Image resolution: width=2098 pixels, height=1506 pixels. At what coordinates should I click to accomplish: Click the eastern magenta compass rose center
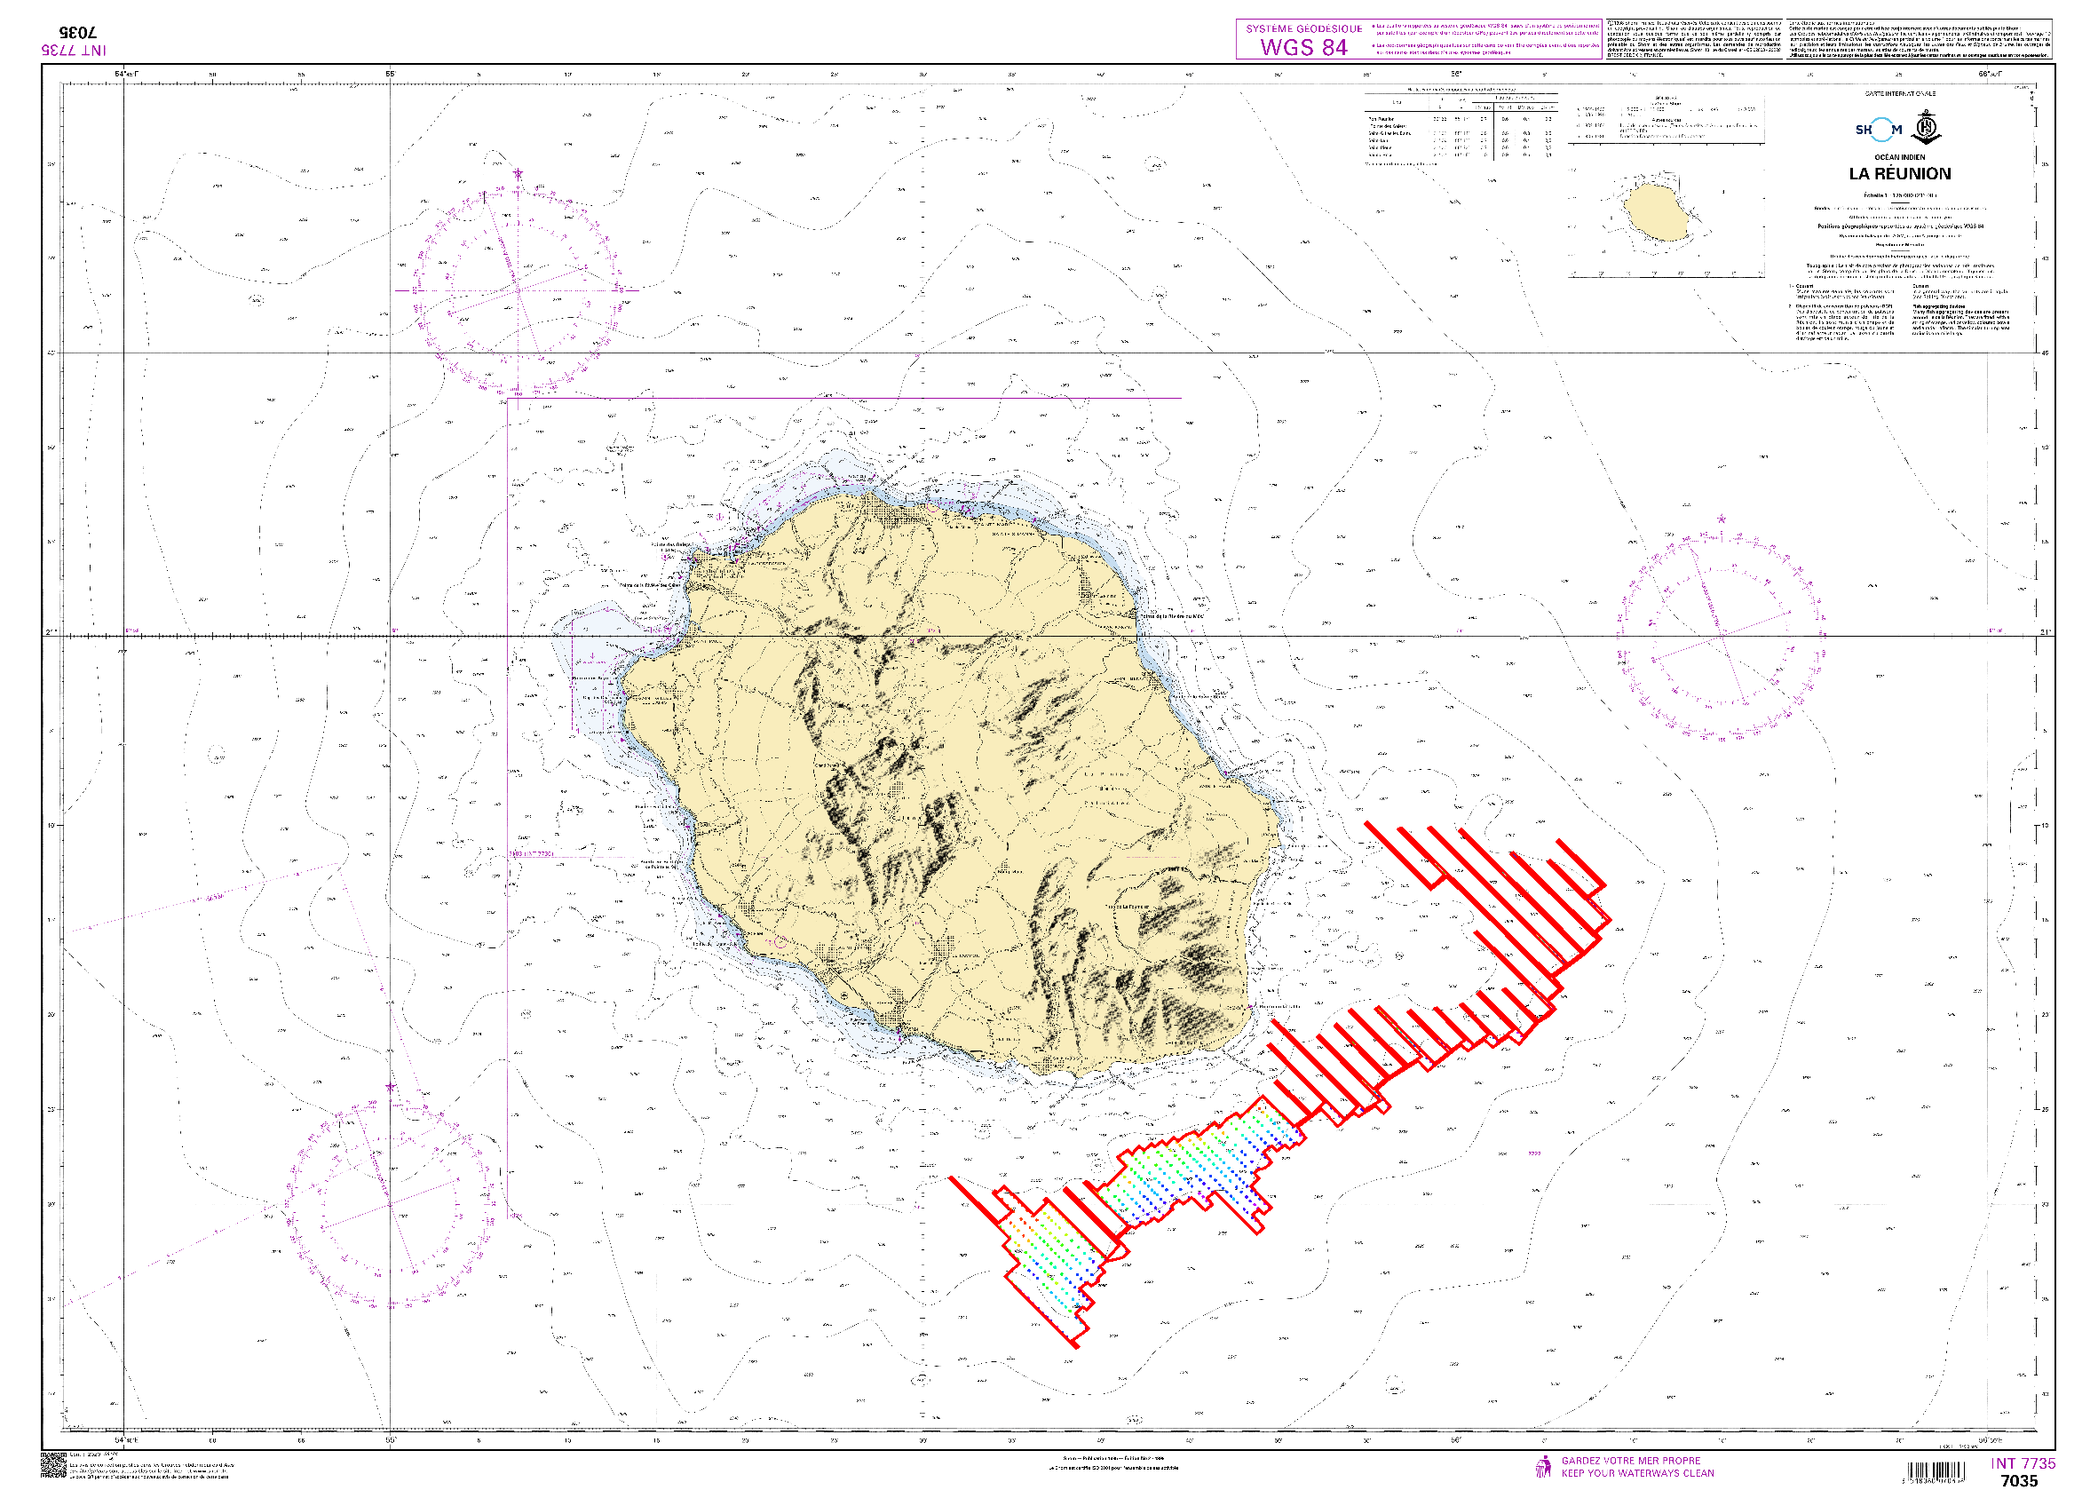(x=1722, y=635)
